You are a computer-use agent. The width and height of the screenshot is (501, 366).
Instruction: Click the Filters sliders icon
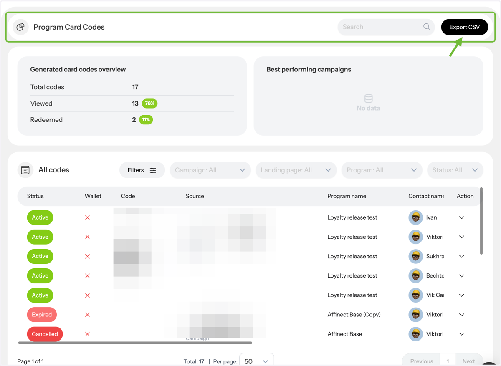(153, 170)
